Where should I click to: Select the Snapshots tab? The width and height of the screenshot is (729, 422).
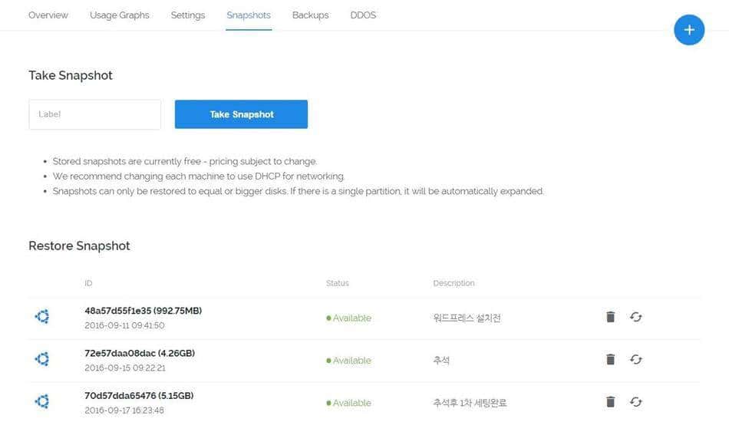[x=249, y=15]
